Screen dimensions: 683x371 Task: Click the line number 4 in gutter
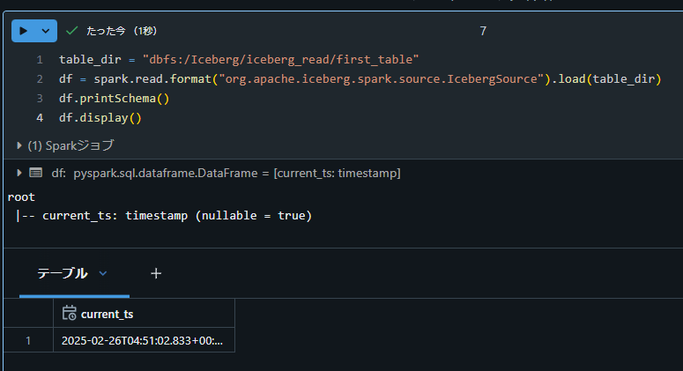point(40,118)
